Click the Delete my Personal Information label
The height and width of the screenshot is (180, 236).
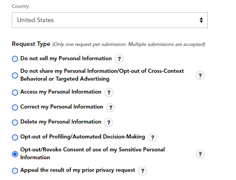coord(61,122)
